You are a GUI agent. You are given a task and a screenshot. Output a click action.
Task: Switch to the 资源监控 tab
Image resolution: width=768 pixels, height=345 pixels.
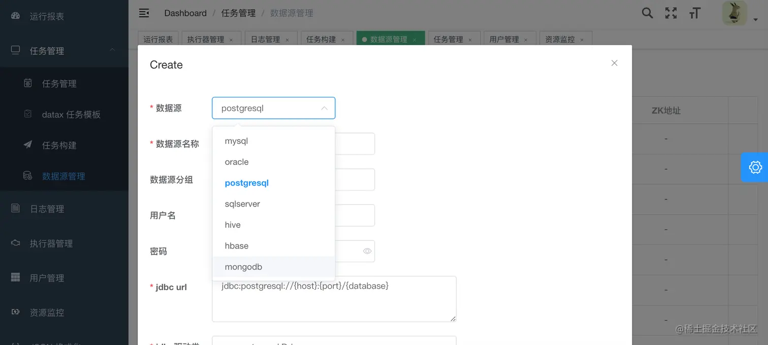(x=561, y=38)
